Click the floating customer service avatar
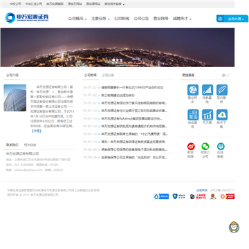This screenshot has height=249, width=249. click(234, 227)
